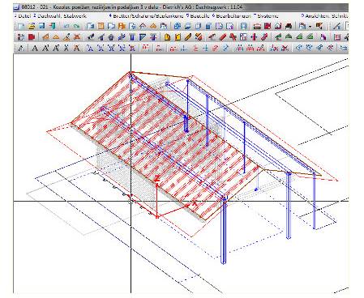Click the blue T-shaped column icon
The width and height of the screenshot is (364, 298).
click(132, 37)
